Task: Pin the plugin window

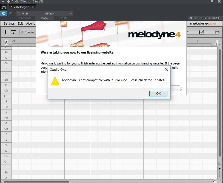Action: (x=212, y=1)
